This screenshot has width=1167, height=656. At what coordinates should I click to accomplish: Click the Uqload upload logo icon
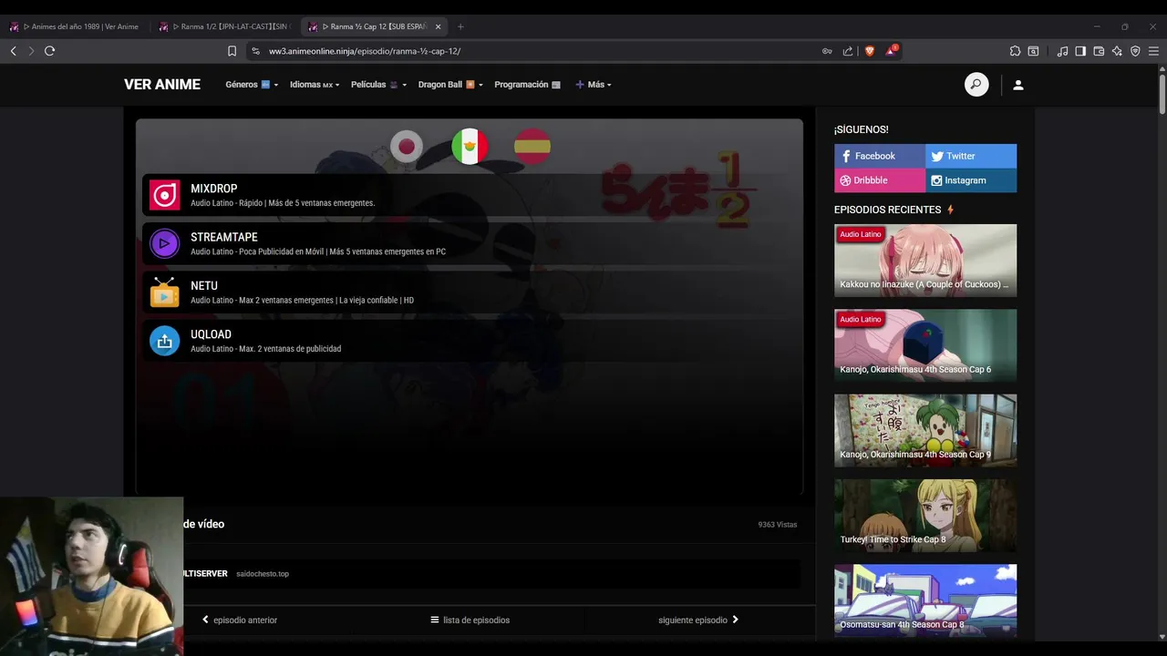pos(164,341)
